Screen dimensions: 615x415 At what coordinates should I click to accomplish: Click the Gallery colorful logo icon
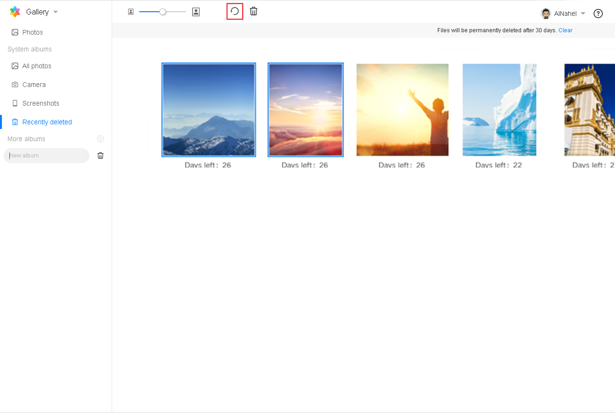coord(15,12)
